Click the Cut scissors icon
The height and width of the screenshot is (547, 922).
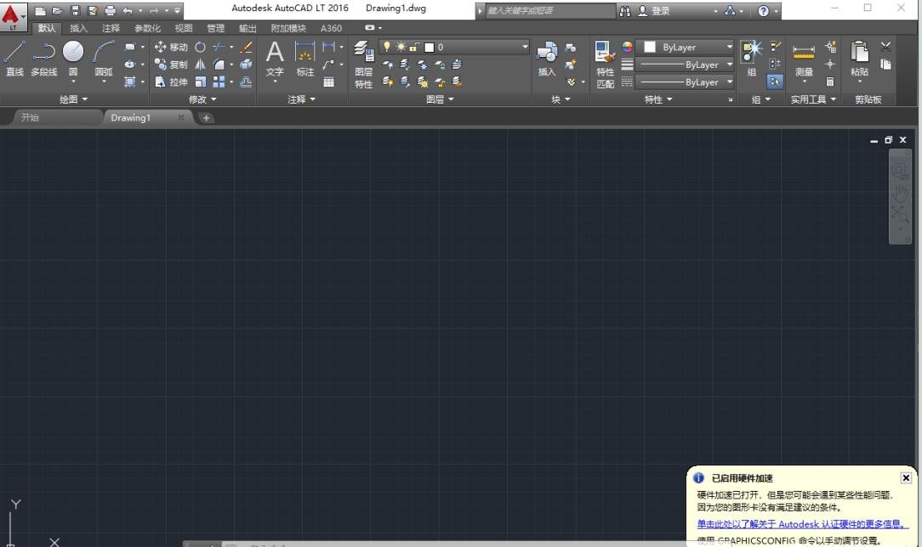coord(885,47)
